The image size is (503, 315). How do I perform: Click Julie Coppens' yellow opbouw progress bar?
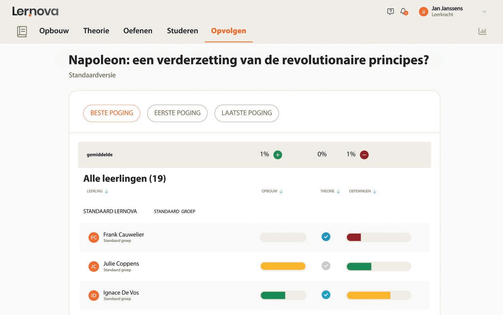[x=283, y=266]
